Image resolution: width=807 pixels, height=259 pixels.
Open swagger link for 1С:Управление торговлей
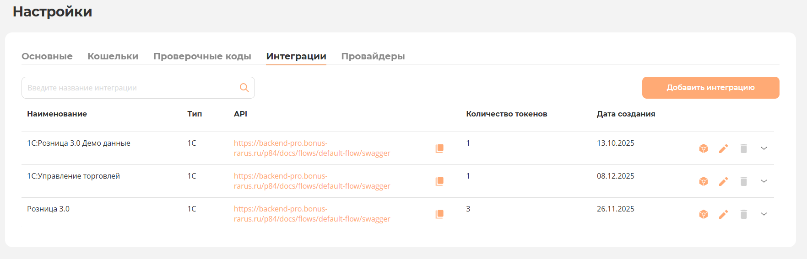click(x=312, y=181)
